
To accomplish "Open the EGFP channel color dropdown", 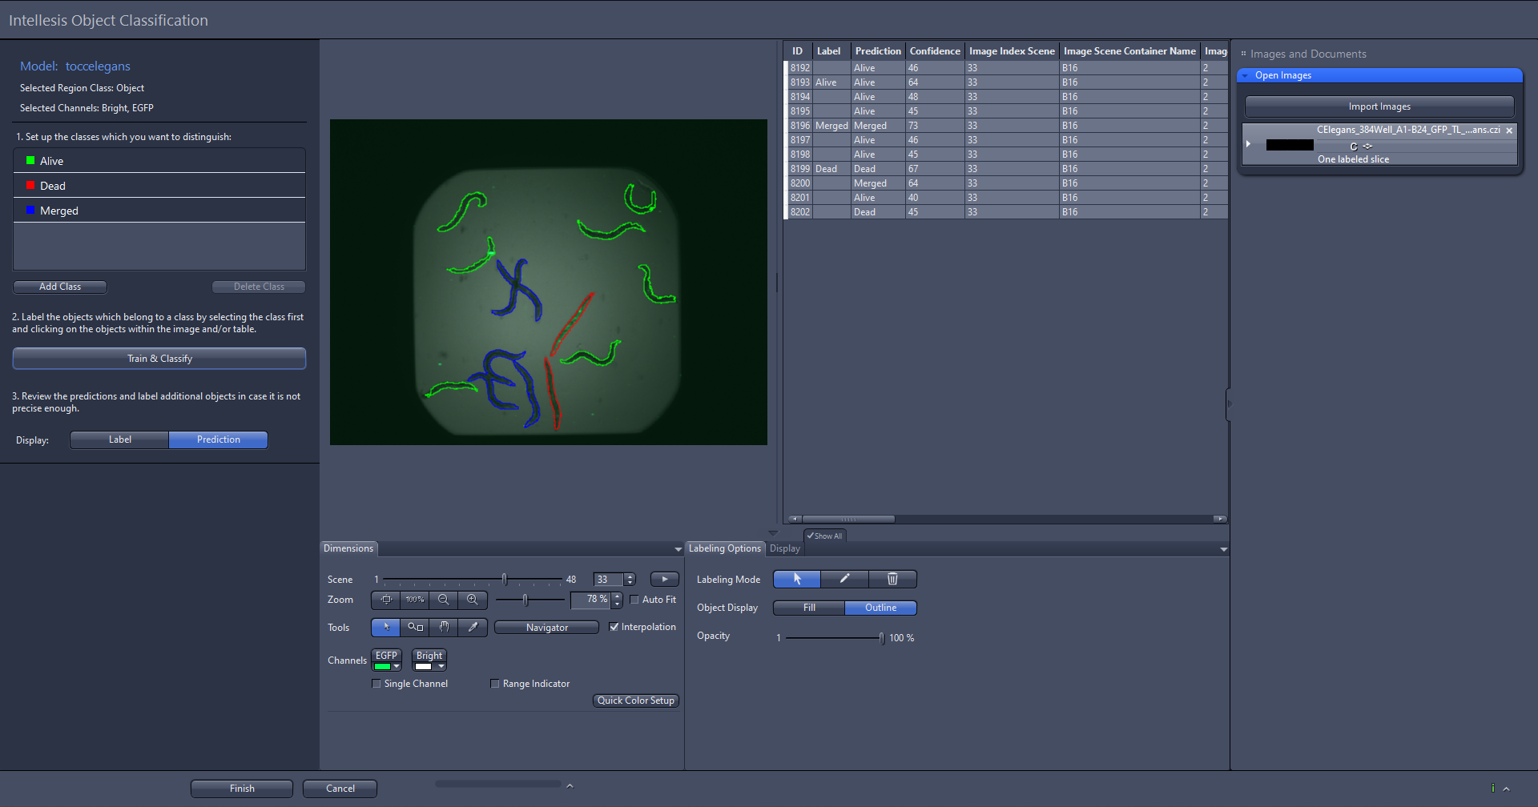I will [396, 666].
